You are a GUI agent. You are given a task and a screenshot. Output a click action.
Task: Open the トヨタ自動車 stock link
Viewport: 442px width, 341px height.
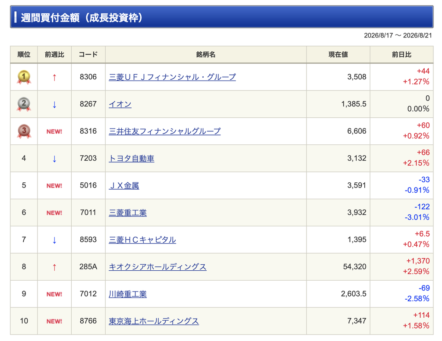[131, 158]
